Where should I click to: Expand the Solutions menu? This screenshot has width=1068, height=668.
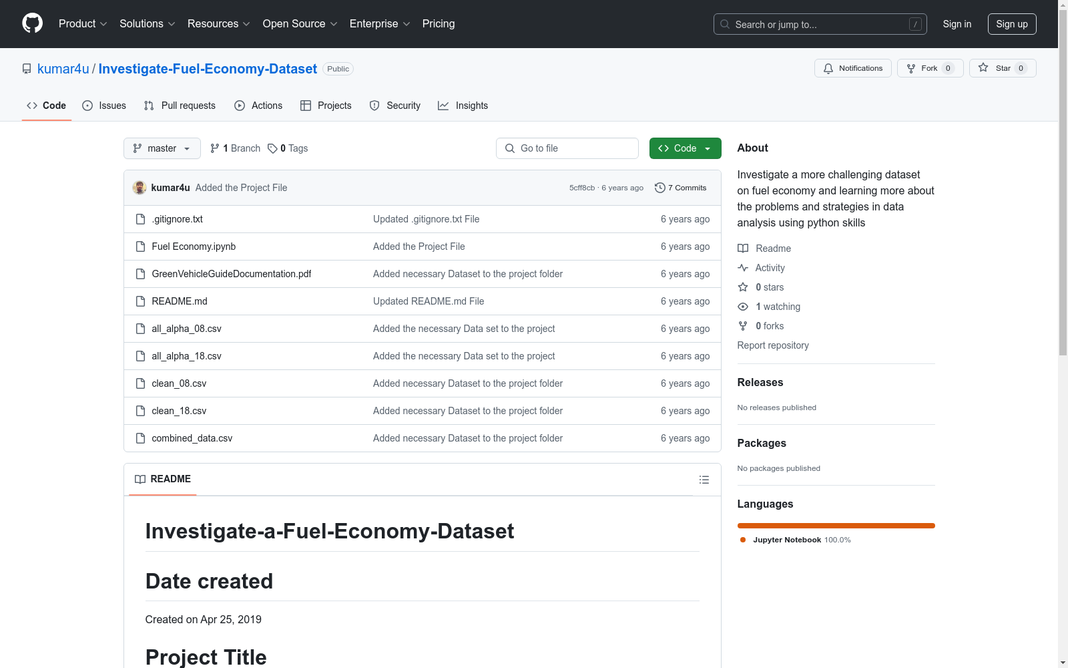click(x=148, y=23)
